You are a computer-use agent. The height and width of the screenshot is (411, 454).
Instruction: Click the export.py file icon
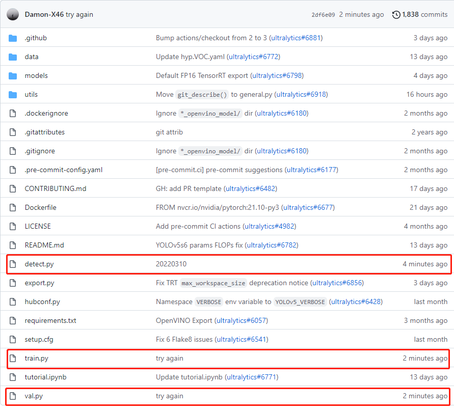[x=13, y=283]
